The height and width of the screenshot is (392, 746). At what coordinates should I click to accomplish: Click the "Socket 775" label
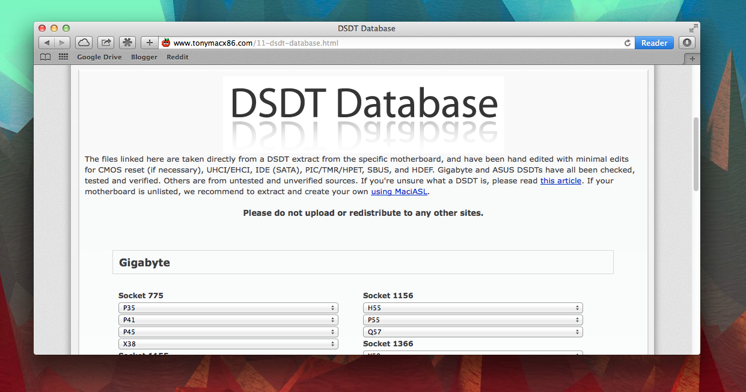pyautogui.click(x=141, y=296)
